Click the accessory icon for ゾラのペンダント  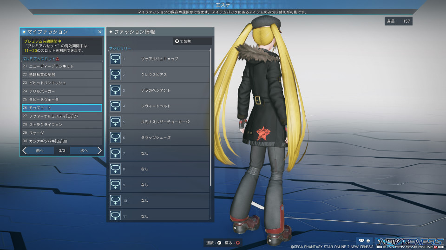point(115,90)
